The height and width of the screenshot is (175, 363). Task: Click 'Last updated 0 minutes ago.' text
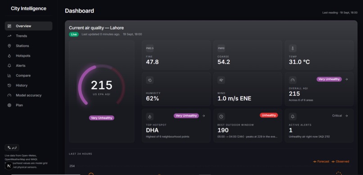point(101,35)
